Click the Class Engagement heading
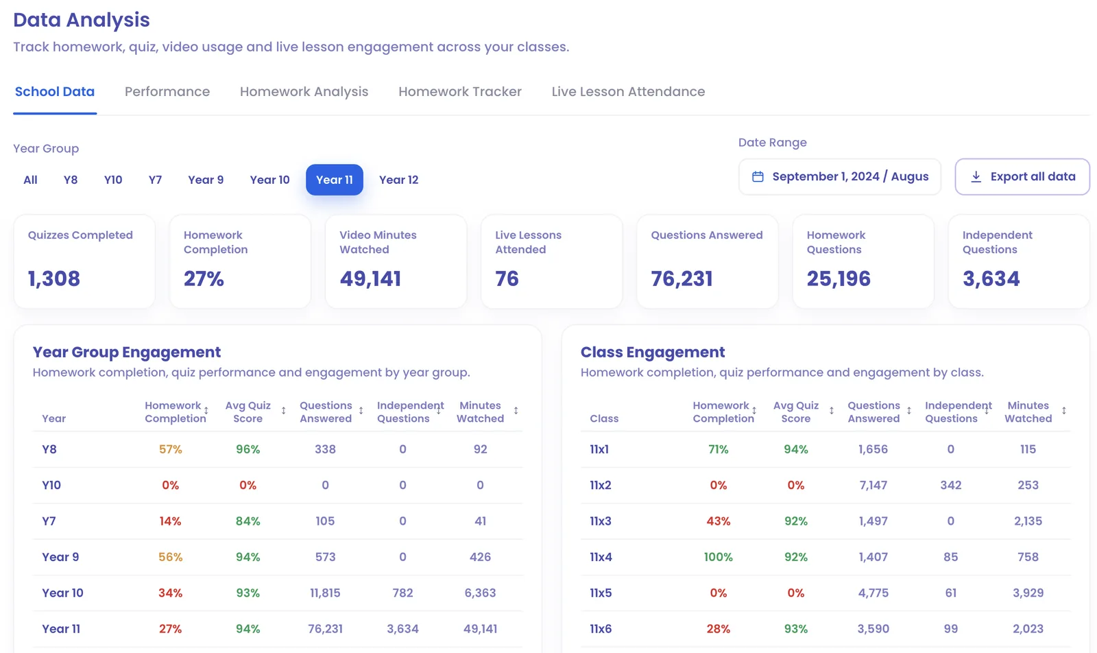Screen dimensions: 1097x653 [653, 352]
